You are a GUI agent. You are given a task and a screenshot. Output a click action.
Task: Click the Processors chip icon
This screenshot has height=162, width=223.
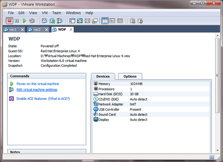coord(96,89)
